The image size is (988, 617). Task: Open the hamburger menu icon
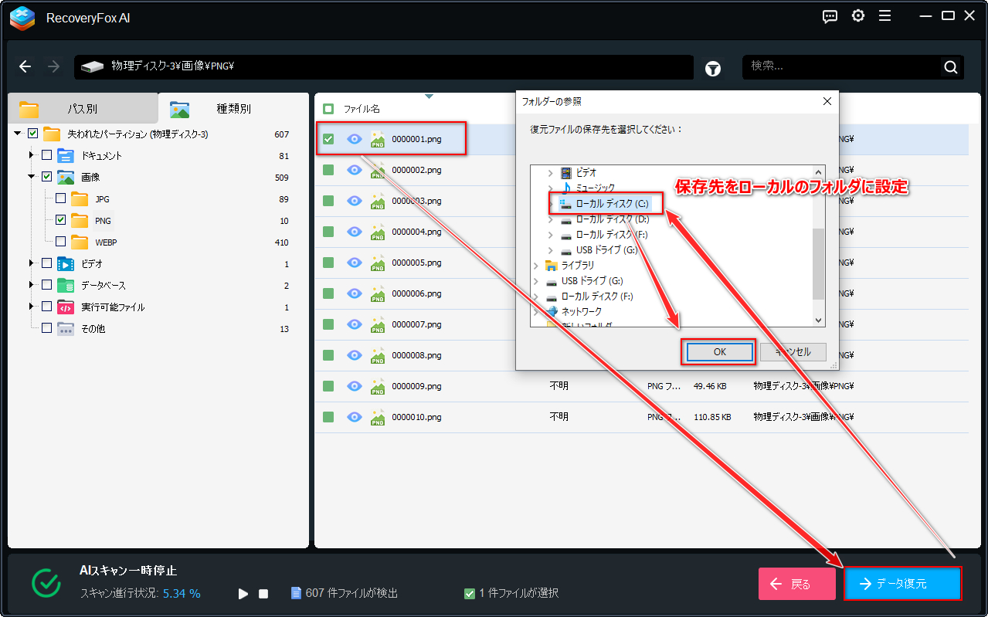click(884, 16)
